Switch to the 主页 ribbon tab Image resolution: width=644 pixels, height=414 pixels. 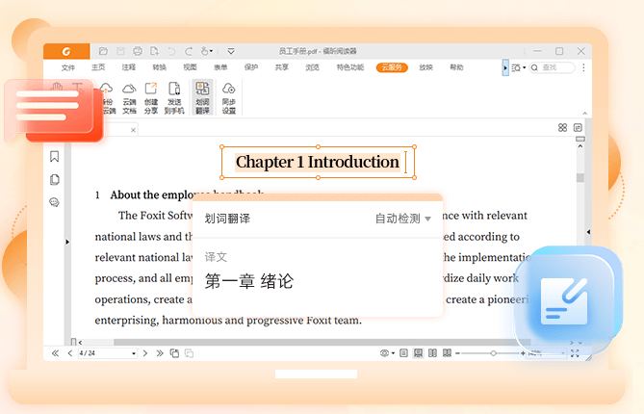coord(98,67)
